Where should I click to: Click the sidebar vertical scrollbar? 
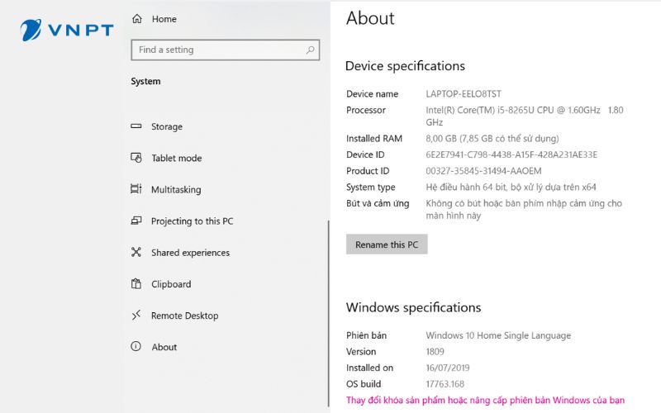click(329, 297)
